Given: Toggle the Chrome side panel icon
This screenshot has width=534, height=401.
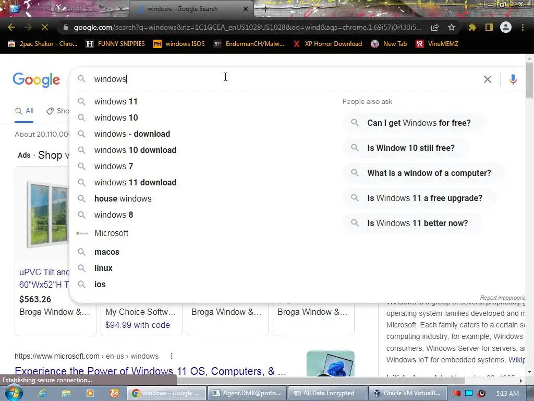Looking at the screenshot, I should pyautogui.click(x=489, y=27).
